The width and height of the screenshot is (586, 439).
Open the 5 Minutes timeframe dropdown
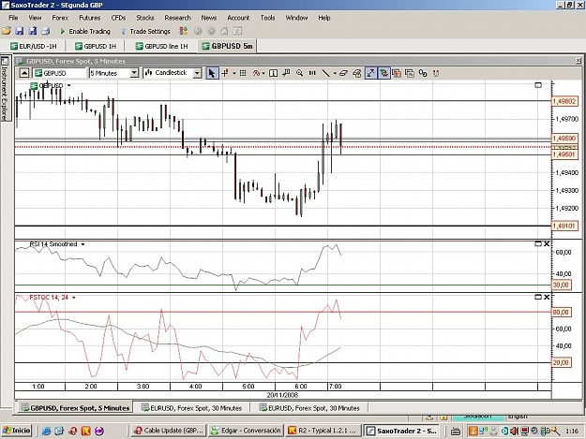134,73
